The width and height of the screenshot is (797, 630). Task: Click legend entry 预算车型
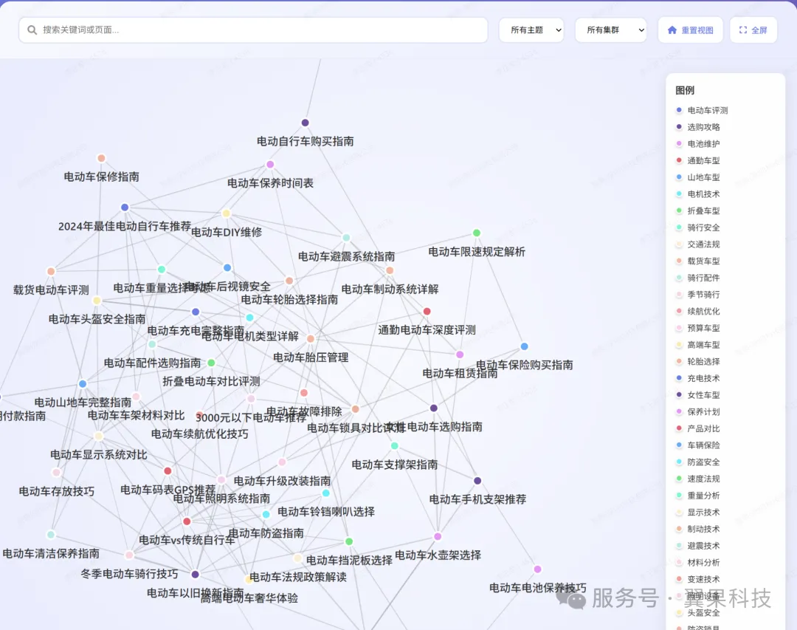pyautogui.click(x=698, y=328)
